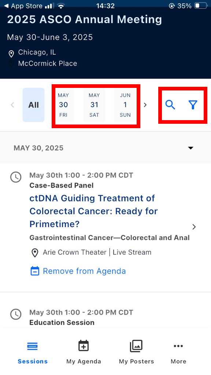Open the filter funnel icon
Viewport: 211px width, 375px height.
pyautogui.click(x=193, y=105)
